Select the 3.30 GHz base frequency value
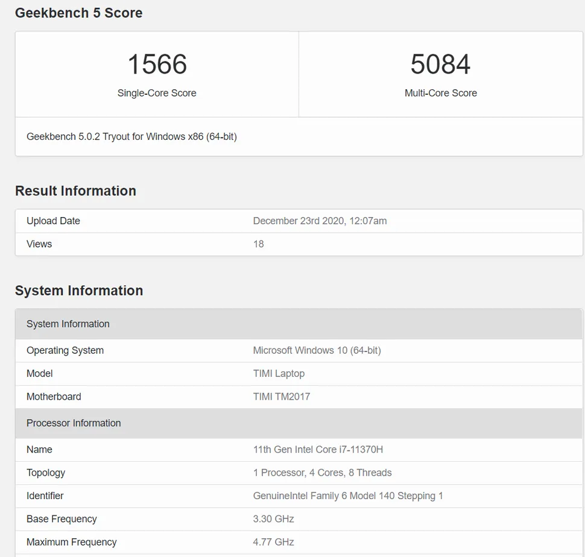 [273, 519]
